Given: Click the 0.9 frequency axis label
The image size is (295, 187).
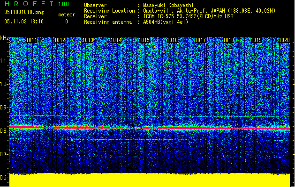Looking at the screenshot, I should (x=4, y=108).
